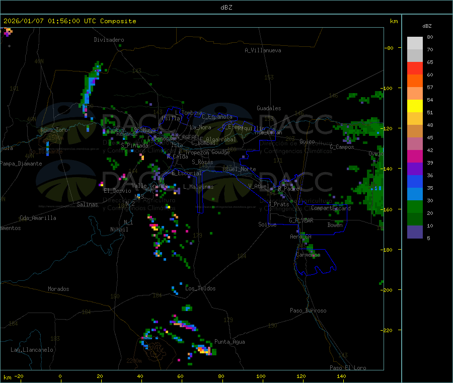This screenshot has width=453, height=383.
Task: Click the Aero_GA location label
Action: click(x=301, y=237)
